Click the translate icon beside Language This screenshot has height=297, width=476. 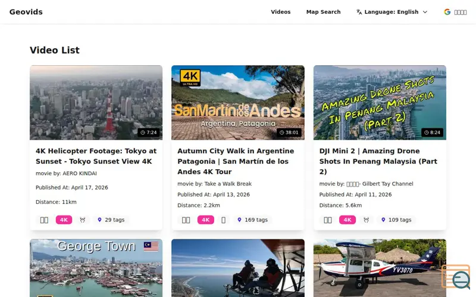[359, 12]
